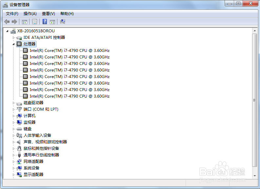Expand the 系统设备 node arrow
260x189 pixels.
(x=13, y=168)
